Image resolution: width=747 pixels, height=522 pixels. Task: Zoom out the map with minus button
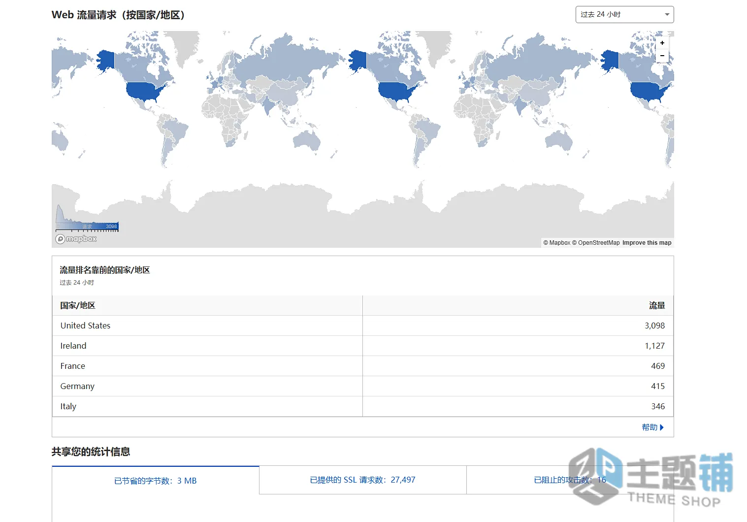pyautogui.click(x=662, y=56)
